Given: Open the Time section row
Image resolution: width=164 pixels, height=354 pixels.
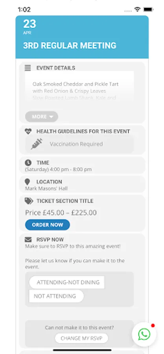Looking at the screenshot, I should click(x=82, y=166).
